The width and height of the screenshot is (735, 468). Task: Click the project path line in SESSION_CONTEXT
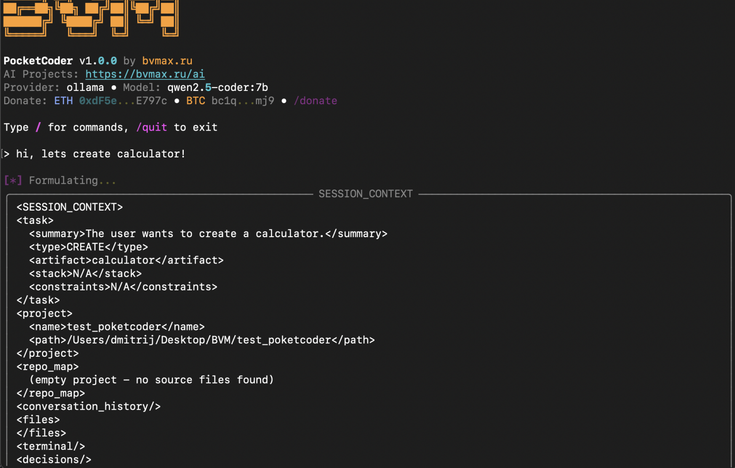tap(202, 340)
